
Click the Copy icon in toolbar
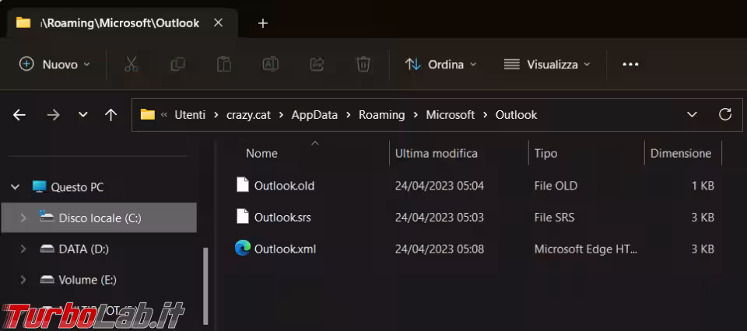click(177, 64)
